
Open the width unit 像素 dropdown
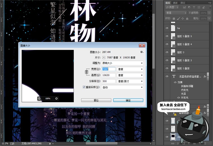point(130,69)
